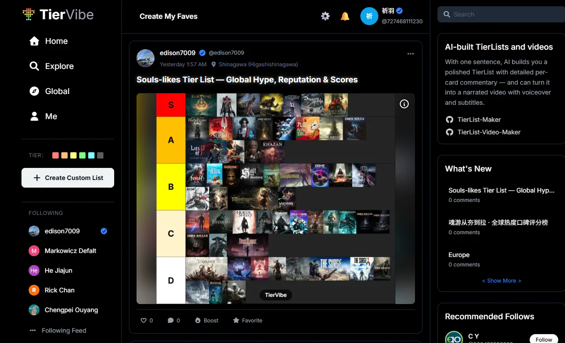Pick the yellow tier color swatch
The height and width of the screenshot is (343, 565).
(x=73, y=155)
